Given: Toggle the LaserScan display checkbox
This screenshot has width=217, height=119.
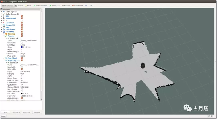Looking at the screenshot, I should [x=22, y=23].
